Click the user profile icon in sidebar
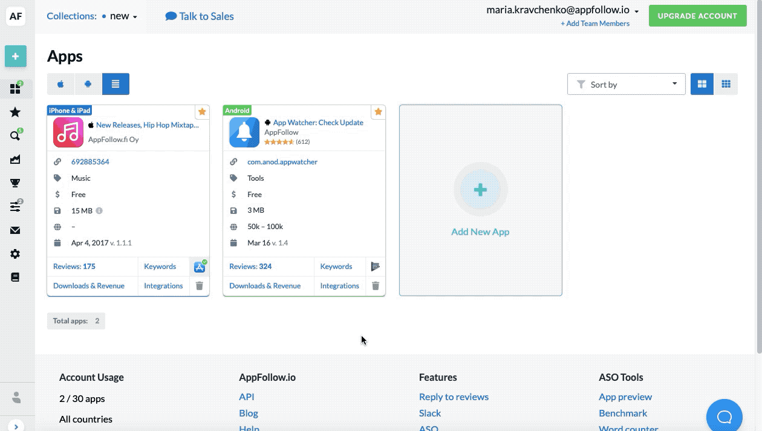The image size is (762, 431). click(x=16, y=397)
